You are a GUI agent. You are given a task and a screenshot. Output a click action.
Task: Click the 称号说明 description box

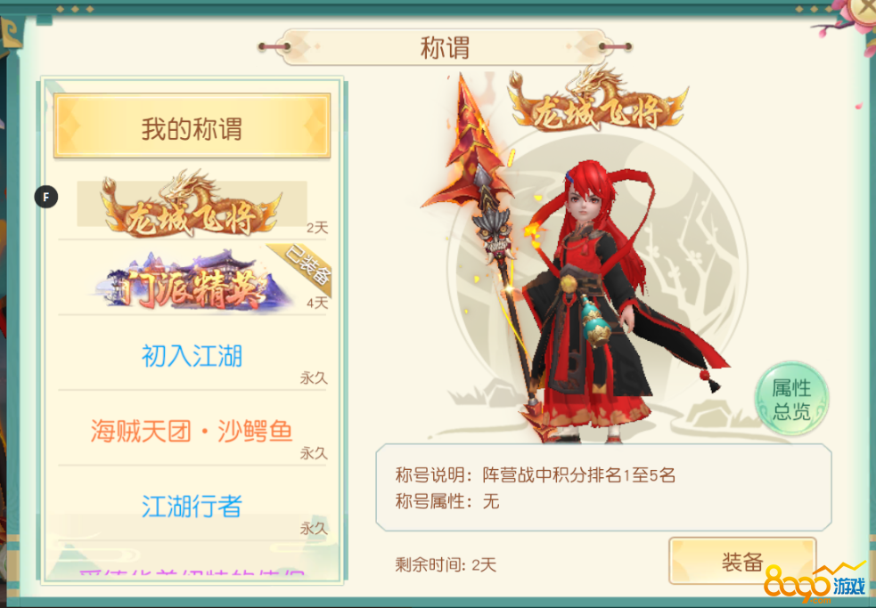603,488
